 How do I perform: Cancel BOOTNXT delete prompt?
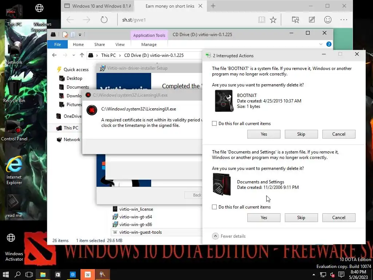click(339, 134)
